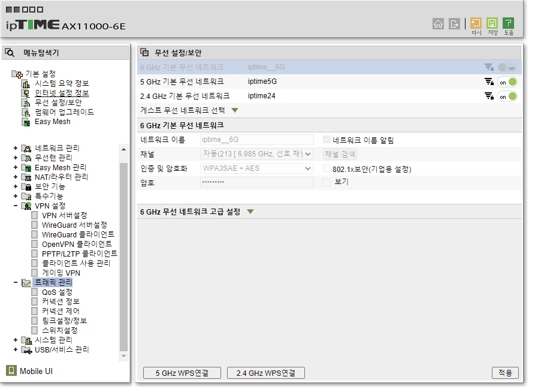Click the 다시 refresh icon
This screenshot has height=392, width=535.
coord(476,23)
